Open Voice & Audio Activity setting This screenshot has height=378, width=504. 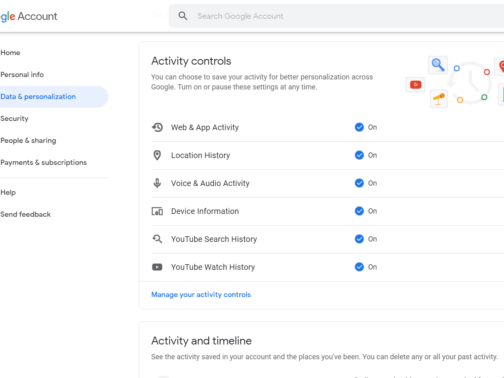pyautogui.click(x=328, y=183)
